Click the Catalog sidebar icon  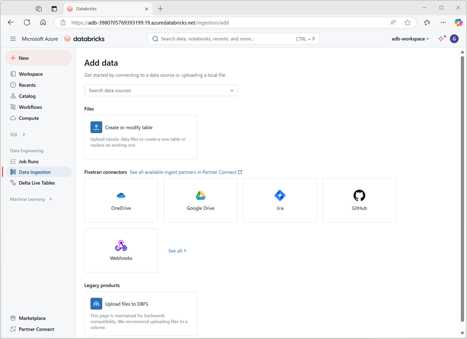point(13,96)
